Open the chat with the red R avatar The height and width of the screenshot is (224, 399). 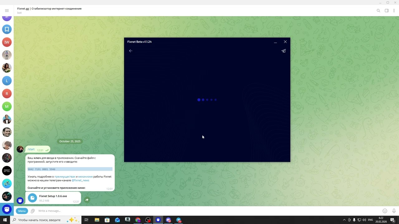[x=7, y=93]
